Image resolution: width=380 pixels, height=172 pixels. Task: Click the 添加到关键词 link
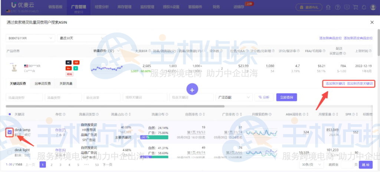click(x=335, y=83)
